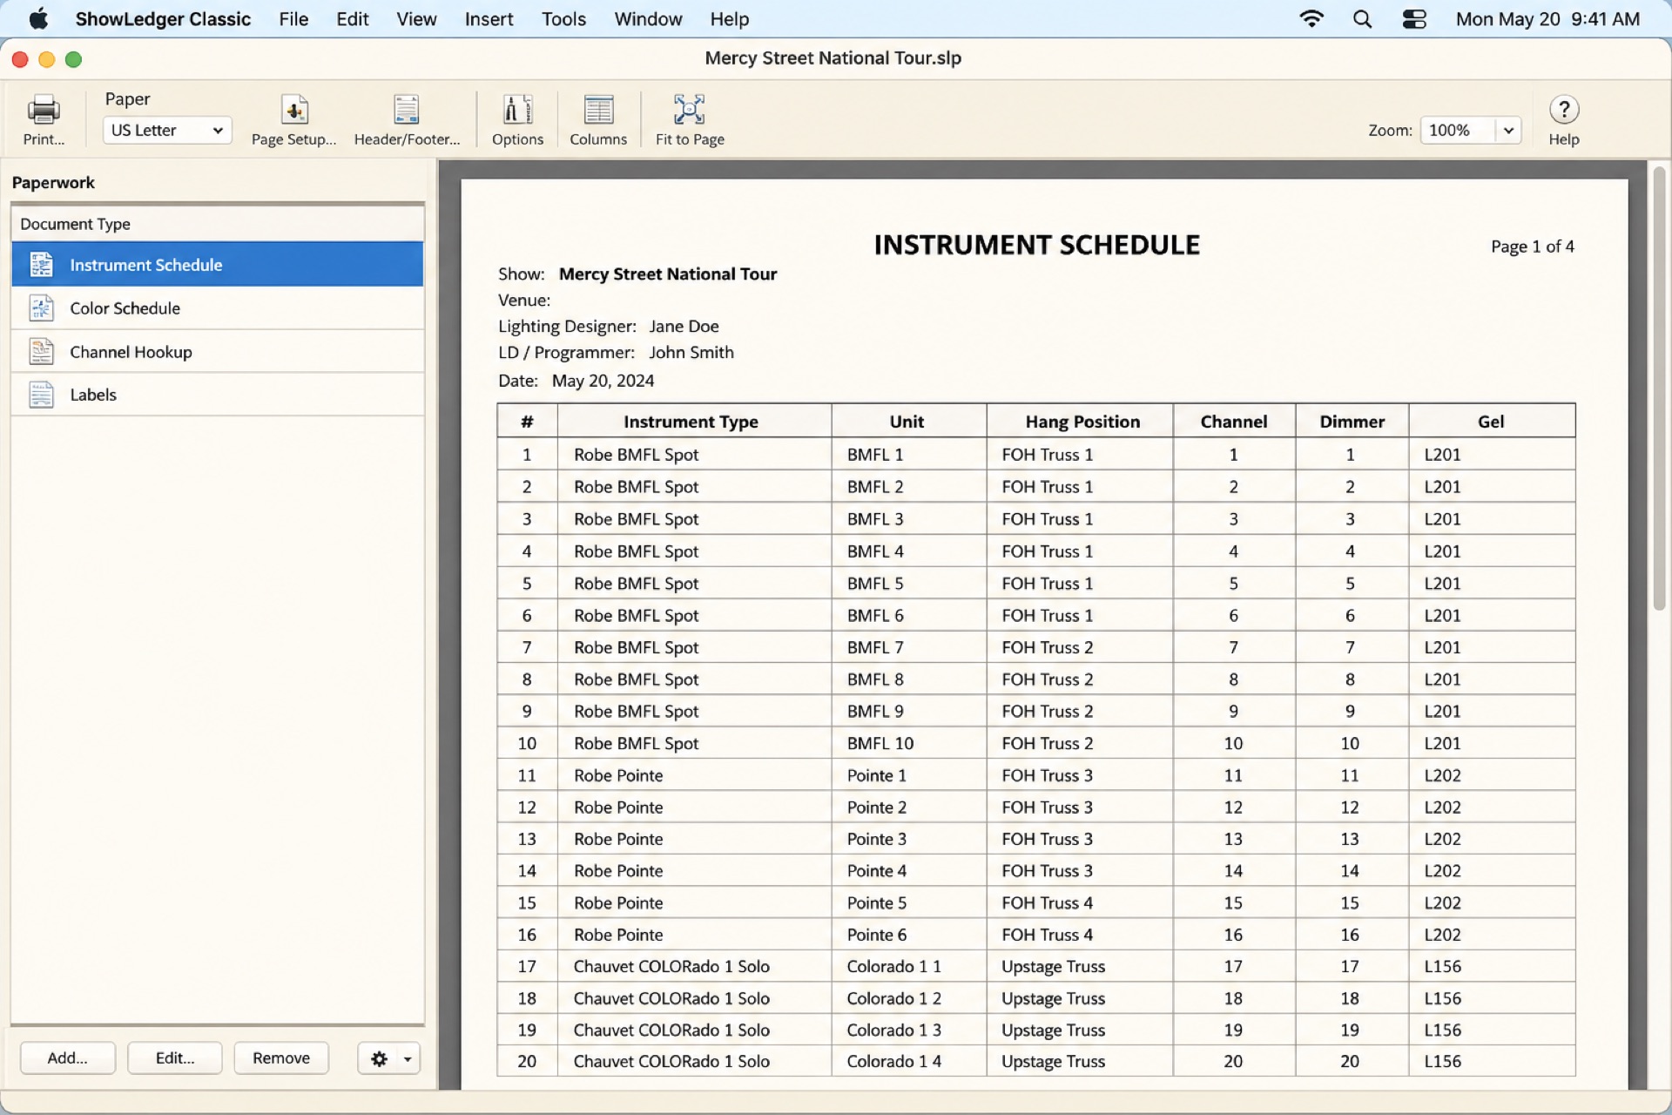Click the Labels document icon
This screenshot has width=1672, height=1115.
point(41,395)
